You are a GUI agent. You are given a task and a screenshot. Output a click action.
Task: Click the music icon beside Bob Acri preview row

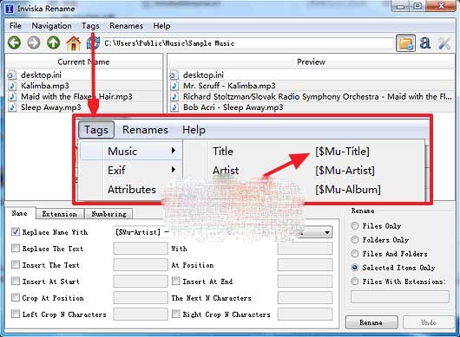tap(174, 107)
